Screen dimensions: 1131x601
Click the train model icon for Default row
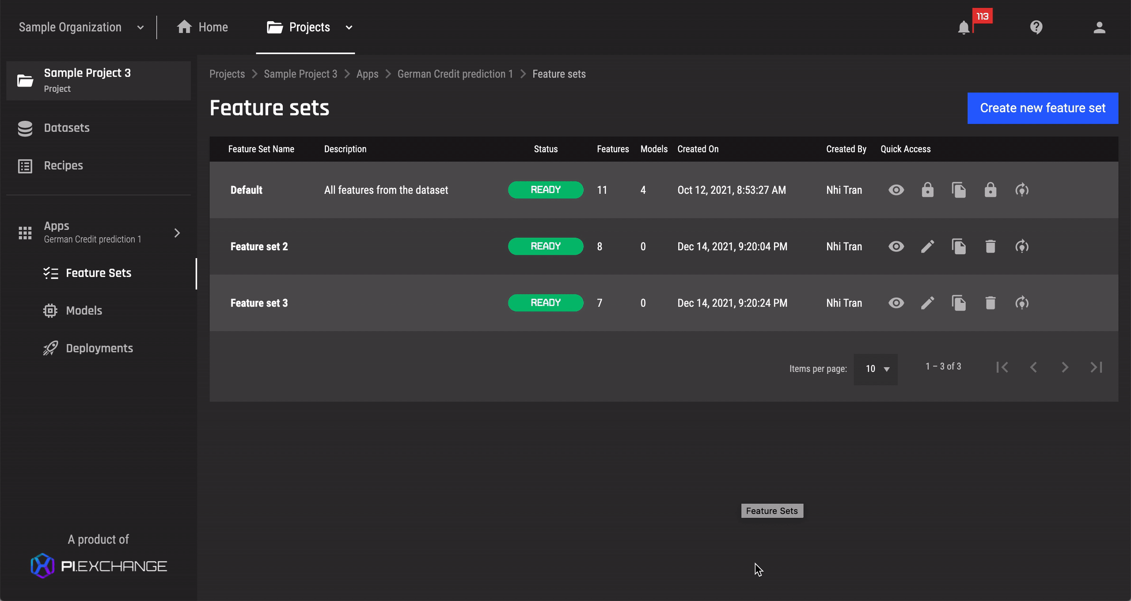1022,190
